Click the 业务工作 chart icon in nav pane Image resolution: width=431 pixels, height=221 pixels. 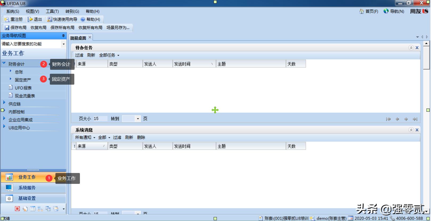[x=9, y=177]
